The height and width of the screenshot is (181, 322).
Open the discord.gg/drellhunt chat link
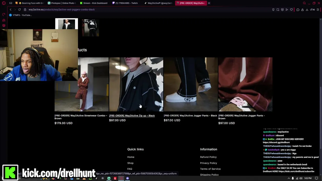[x=276, y=143]
